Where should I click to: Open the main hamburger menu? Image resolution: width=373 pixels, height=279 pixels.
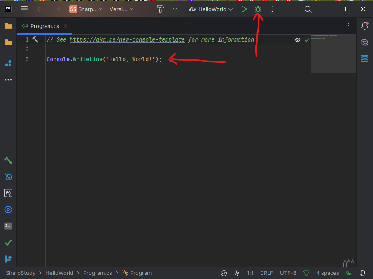click(24, 9)
